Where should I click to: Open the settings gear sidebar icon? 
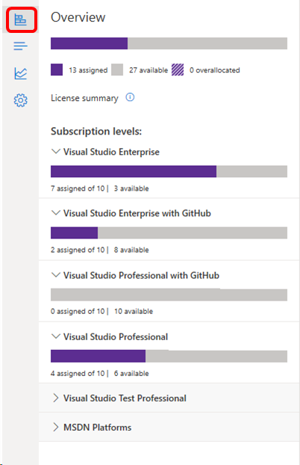pyautogui.click(x=20, y=100)
